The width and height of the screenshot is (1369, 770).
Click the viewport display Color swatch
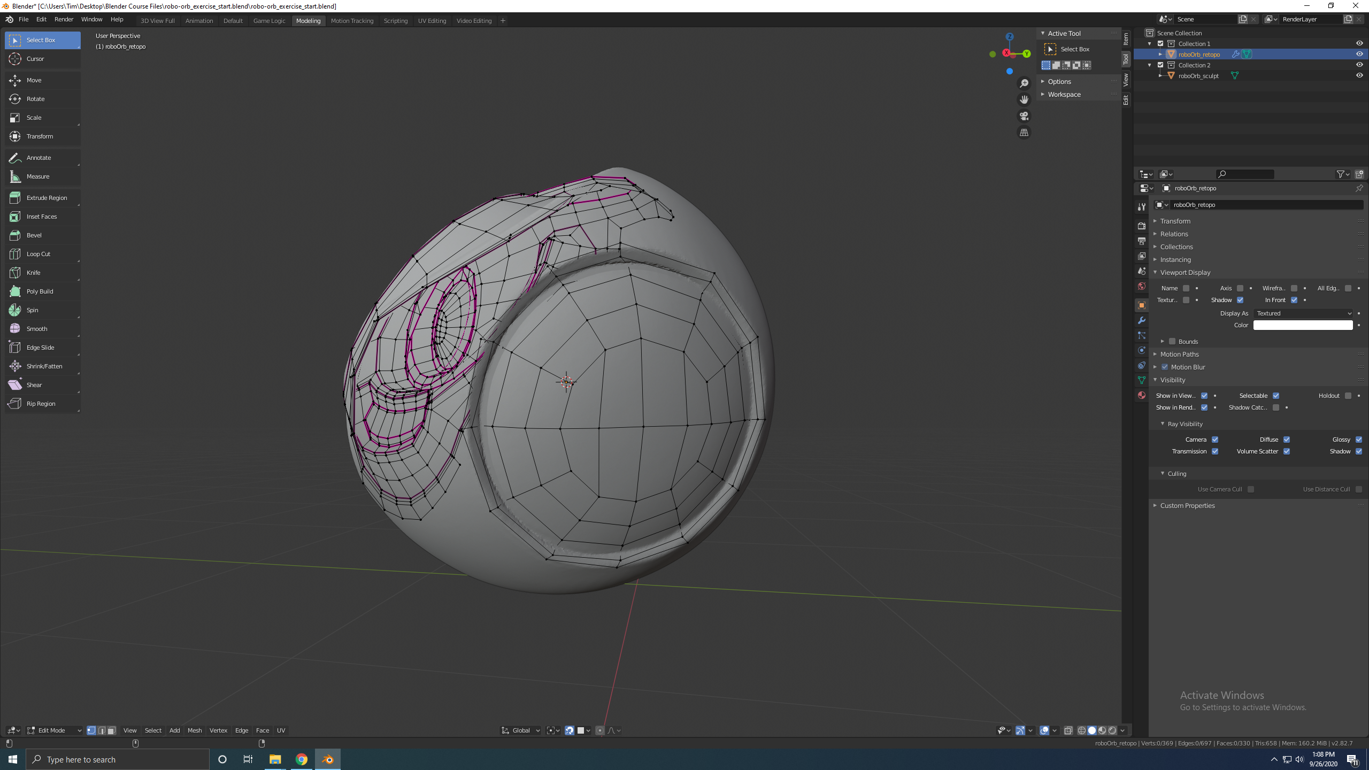click(1303, 325)
